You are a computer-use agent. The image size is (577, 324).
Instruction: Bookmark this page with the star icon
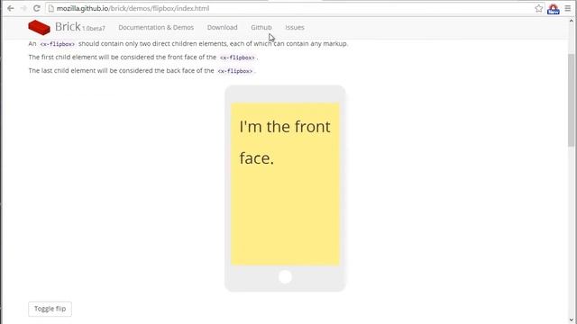point(539,8)
